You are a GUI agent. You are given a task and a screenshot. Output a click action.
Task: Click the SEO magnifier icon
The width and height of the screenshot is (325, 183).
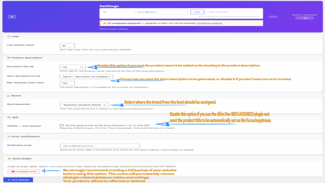point(9,117)
